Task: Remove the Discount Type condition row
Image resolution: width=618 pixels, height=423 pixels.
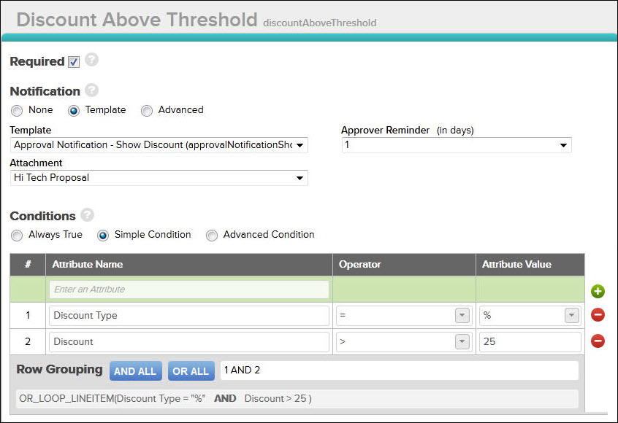Action: tap(598, 314)
